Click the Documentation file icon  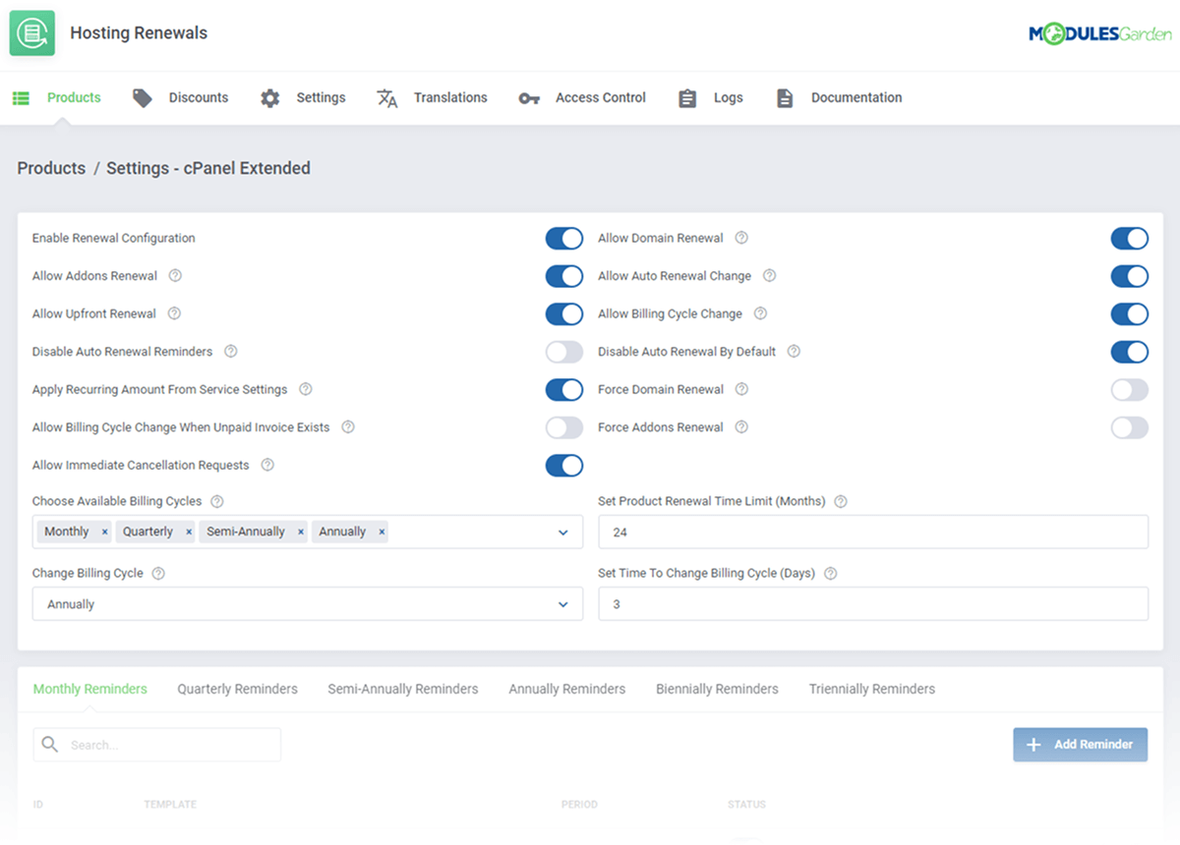785,98
